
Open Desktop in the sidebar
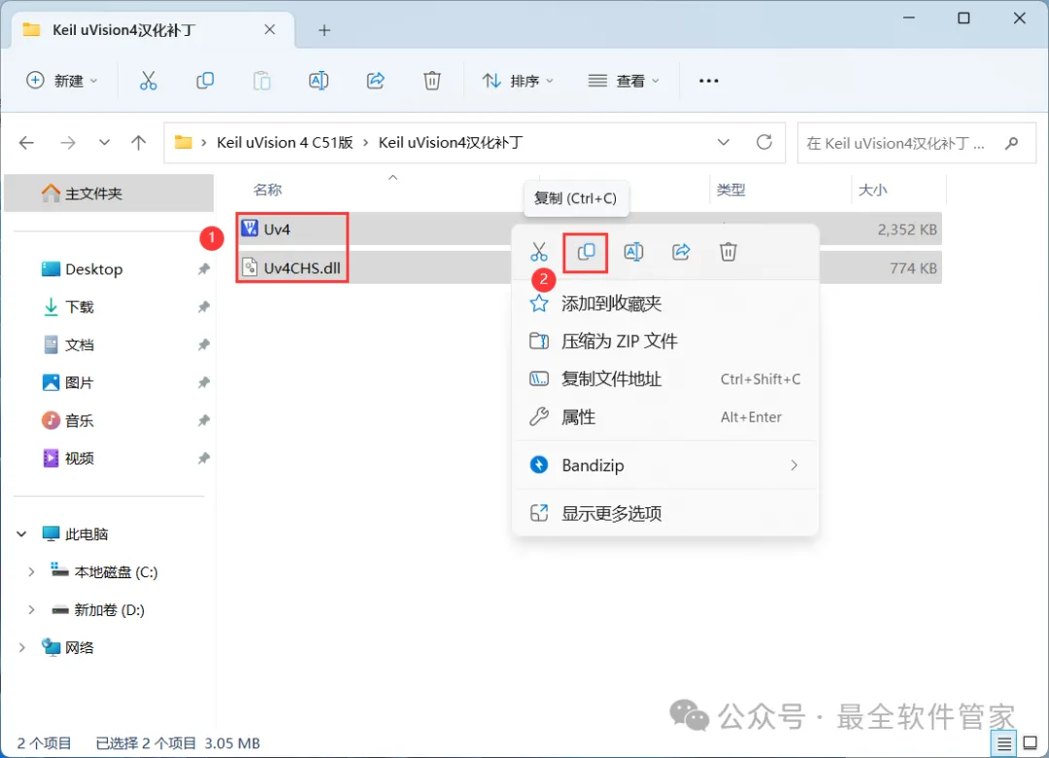click(x=93, y=269)
